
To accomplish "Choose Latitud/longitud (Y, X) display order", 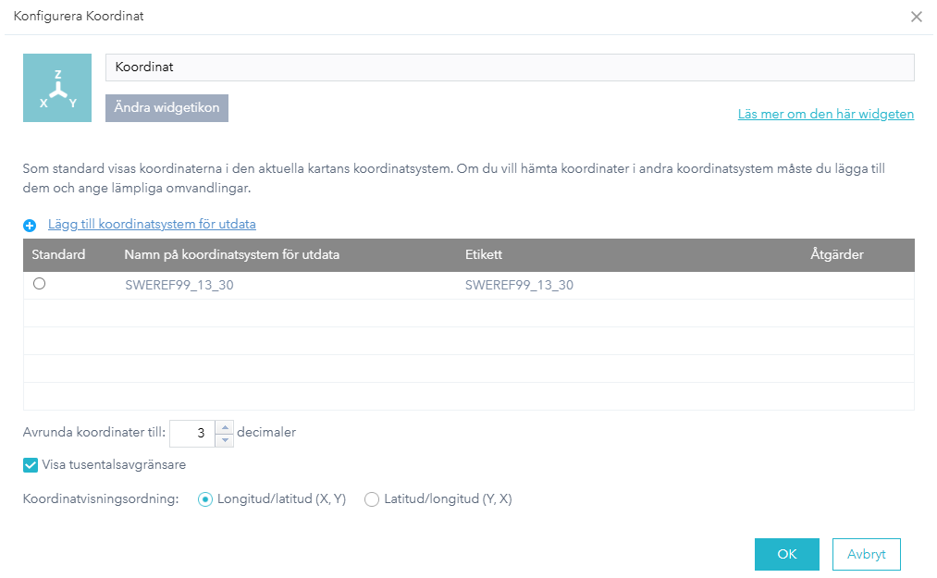I will (372, 499).
